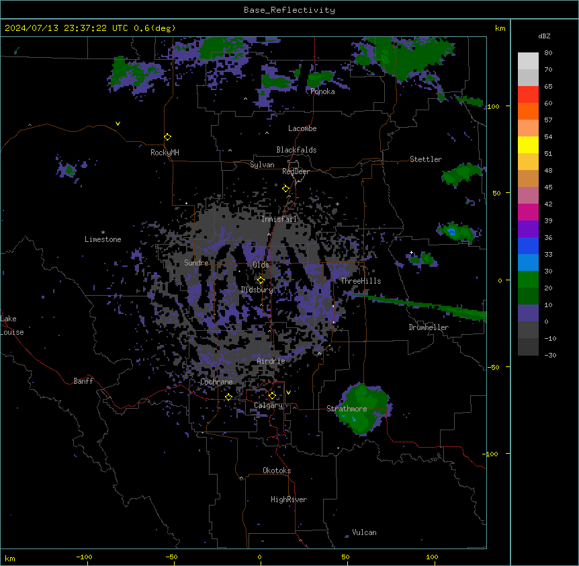Click the yellow diamond marker at Calgary
This screenshot has height=566, width=579.
[272, 396]
